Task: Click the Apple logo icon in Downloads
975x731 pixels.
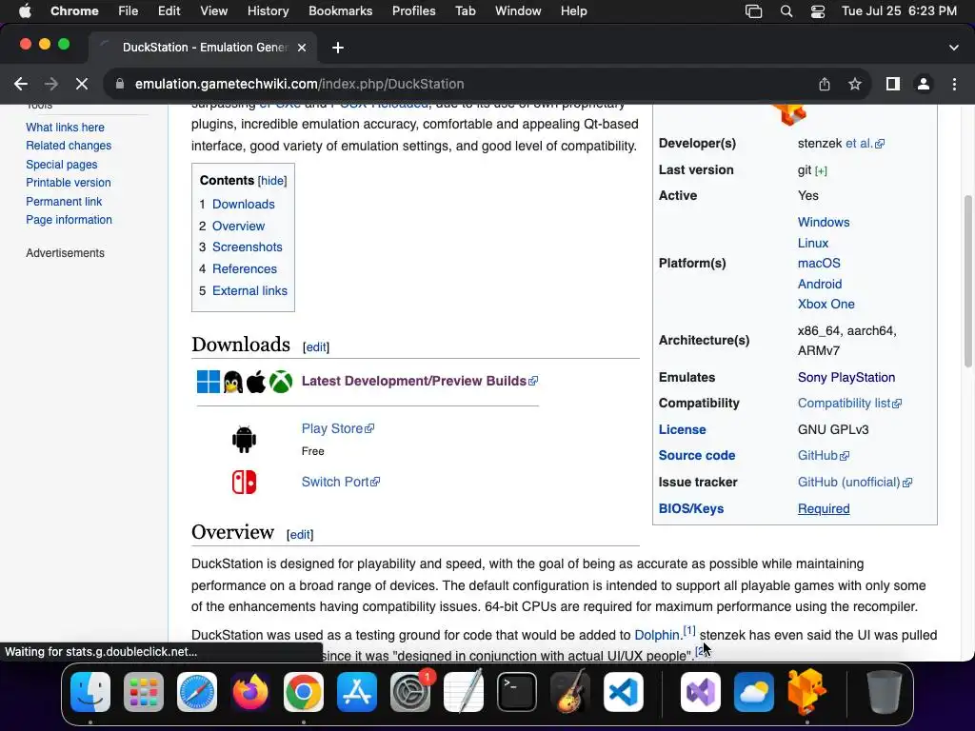Action: click(255, 382)
